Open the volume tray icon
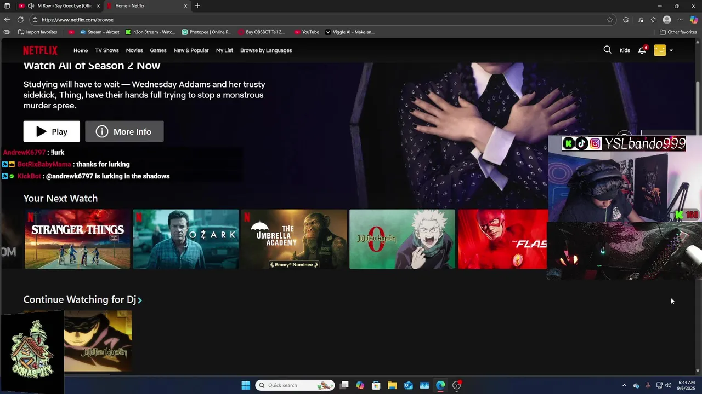The height and width of the screenshot is (394, 702). (668, 385)
